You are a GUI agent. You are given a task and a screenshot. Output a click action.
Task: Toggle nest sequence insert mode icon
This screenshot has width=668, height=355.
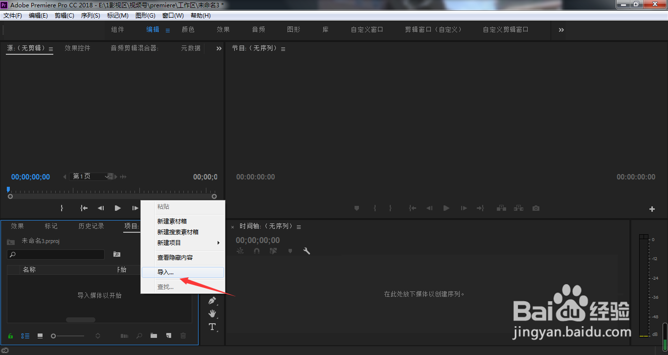click(x=240, y=251)
